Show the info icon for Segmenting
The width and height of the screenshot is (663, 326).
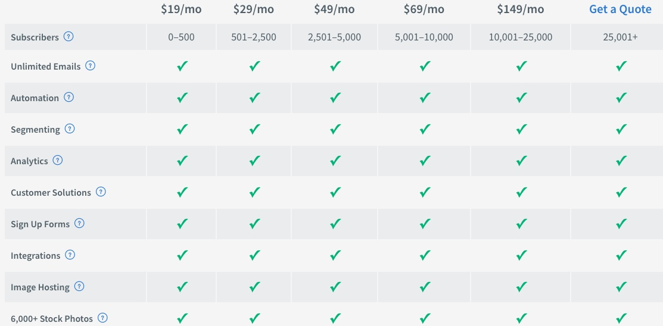70,128
